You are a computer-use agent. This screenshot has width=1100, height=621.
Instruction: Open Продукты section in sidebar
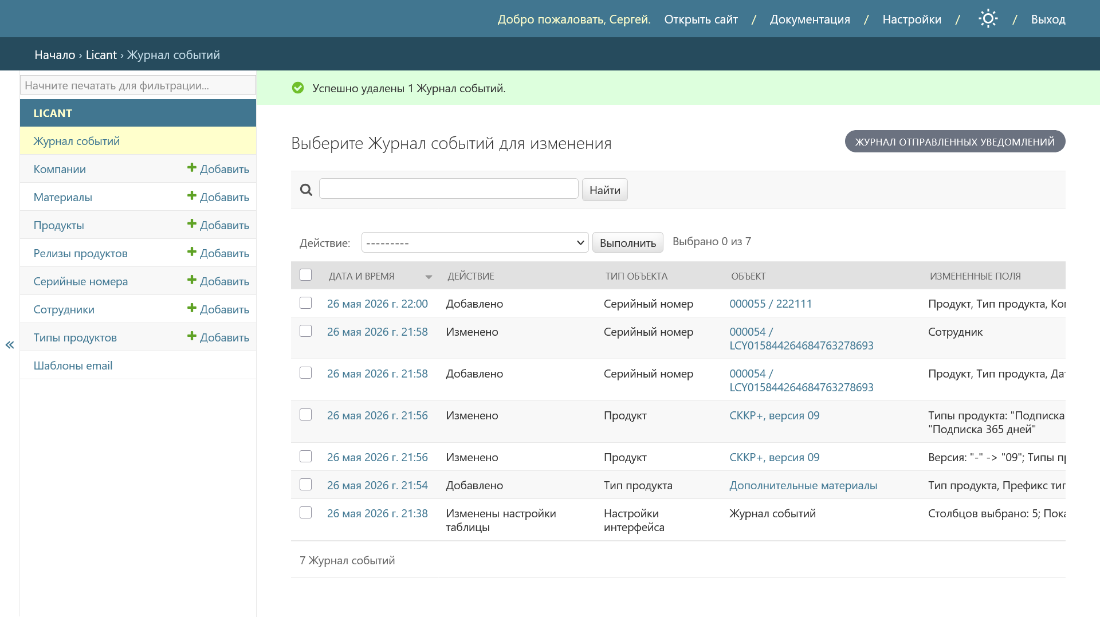(x=58, y=225)
